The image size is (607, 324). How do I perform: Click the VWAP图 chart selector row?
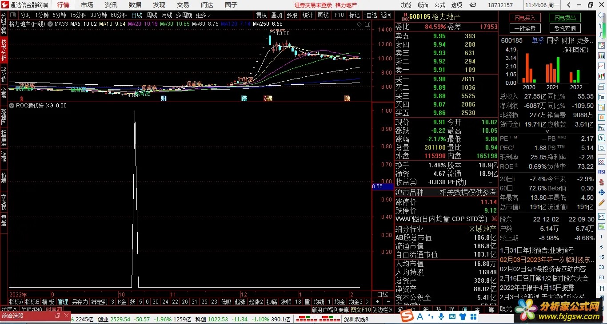pos(446,219)
